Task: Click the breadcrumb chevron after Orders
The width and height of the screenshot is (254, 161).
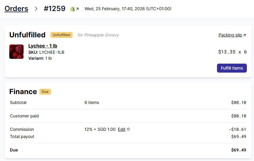Action: coord(36,9)
